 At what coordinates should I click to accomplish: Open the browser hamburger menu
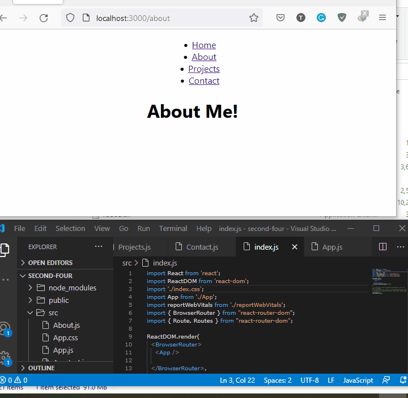382,18
